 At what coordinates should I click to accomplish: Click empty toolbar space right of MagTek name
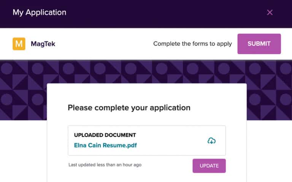coord(103,44)
